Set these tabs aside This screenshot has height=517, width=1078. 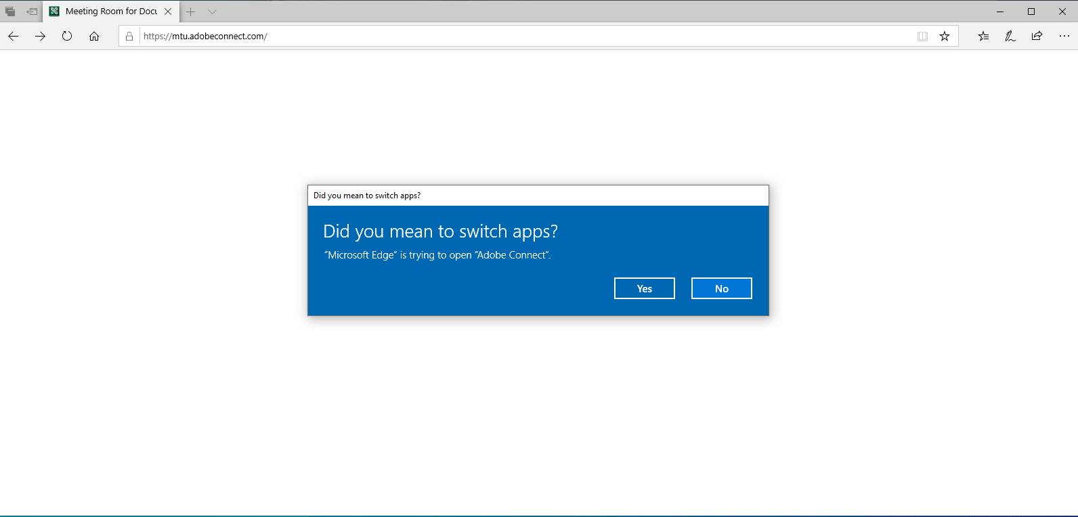coord(32,12)
